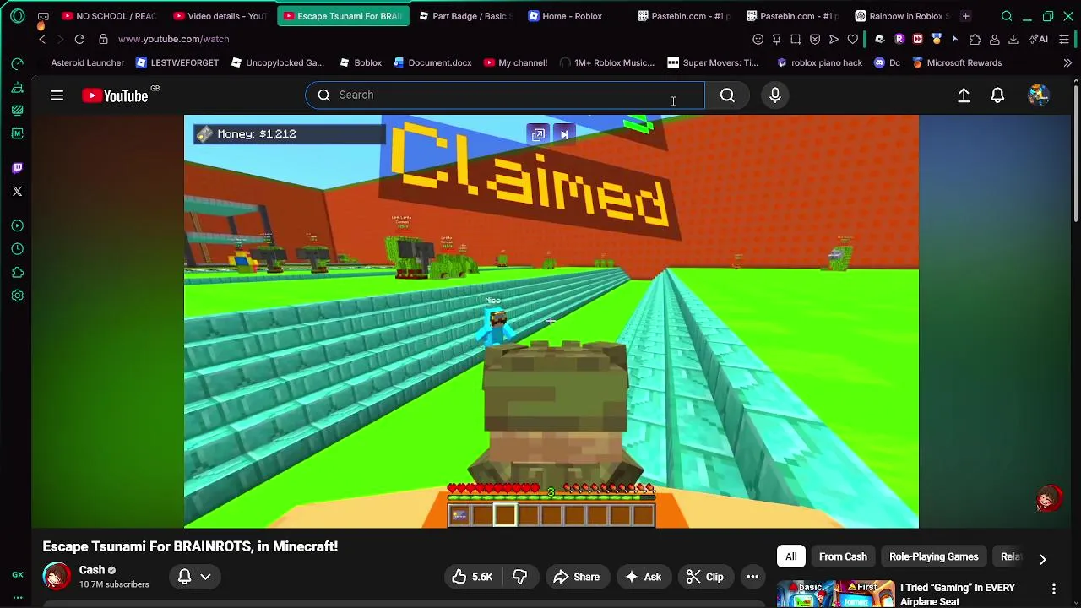The height and width of the screenshot is (608, 1081).
Task: Open the YouTube guide hamburger menu
Action: coord(57,95)
